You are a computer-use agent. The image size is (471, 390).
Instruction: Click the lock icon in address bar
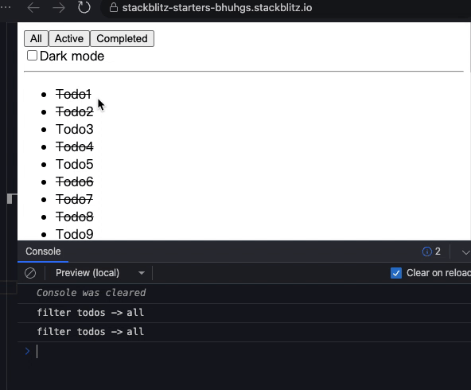click(x=114, y=7)
